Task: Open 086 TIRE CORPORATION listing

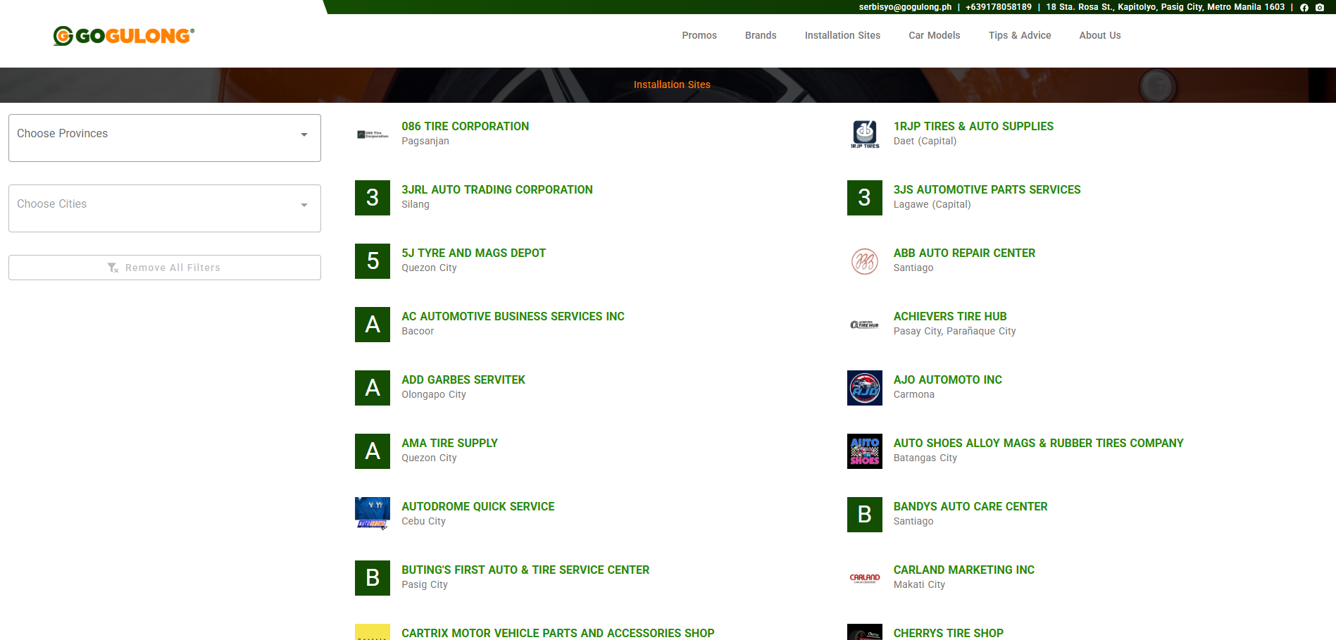Action: pos(466,126)
